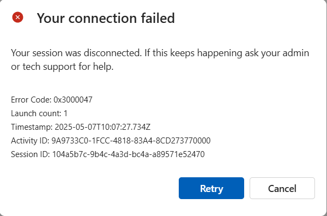327x216 pixels.
Task: Click the launch count value 1
Action: 65,113
